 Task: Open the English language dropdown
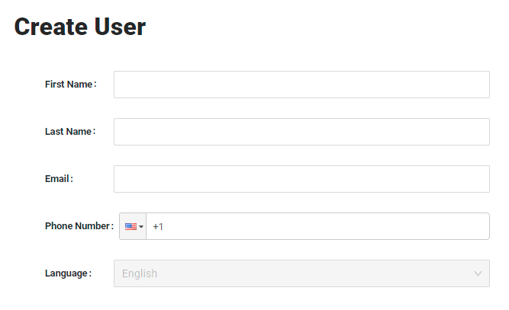(x=301, y=273)
